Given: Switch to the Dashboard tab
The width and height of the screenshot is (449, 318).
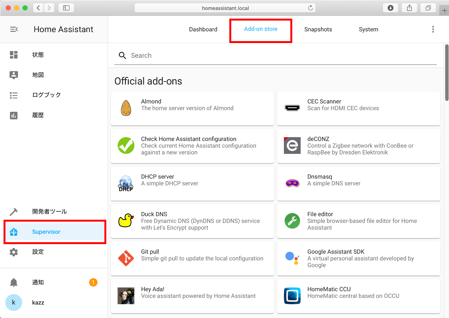Looking at the screenshot, I should click(203, 29).
